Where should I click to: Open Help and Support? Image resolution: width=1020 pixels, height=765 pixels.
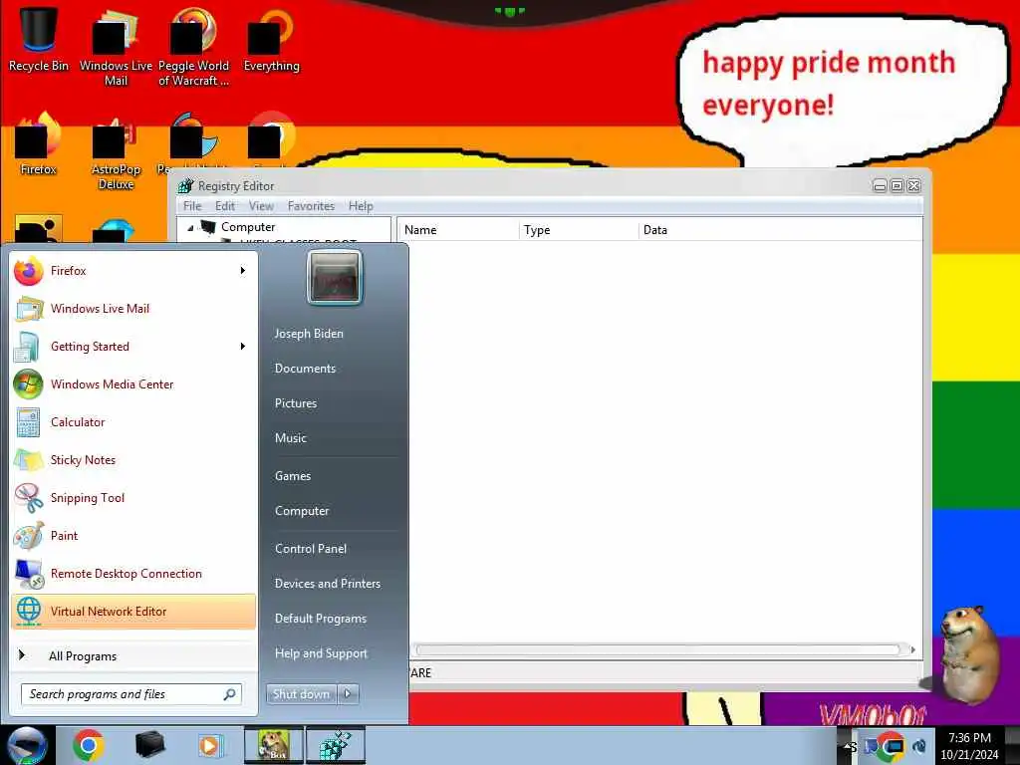[x=322, y=653]
